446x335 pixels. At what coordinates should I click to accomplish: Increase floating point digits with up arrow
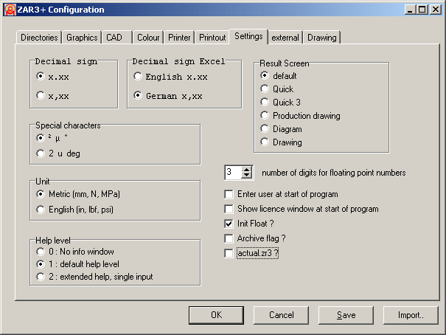[x=247, y=169]
